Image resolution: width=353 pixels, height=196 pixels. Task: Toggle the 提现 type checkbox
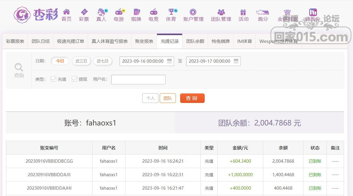pyautogui.click(x=74, y=79)
